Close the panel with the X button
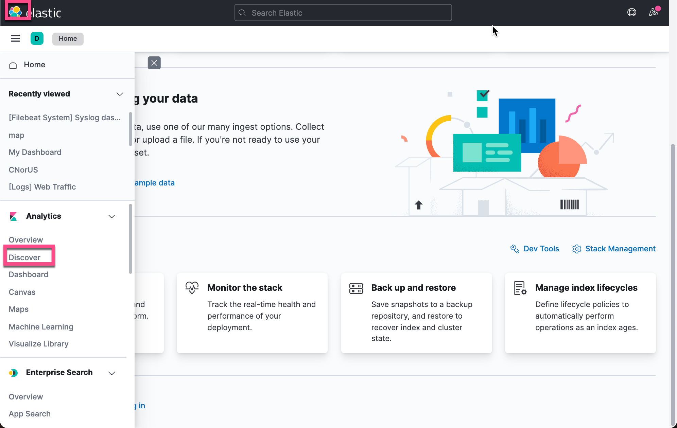Viewport: 677px width, 428px height. coord(154,63)
